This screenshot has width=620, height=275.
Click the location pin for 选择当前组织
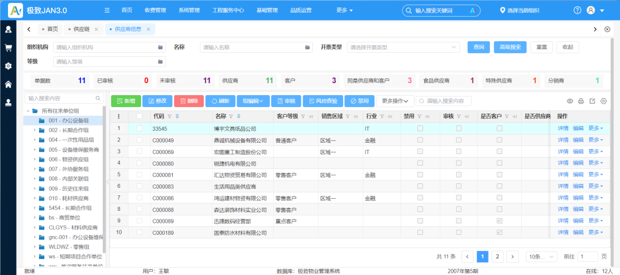click(x=502, y=10)
